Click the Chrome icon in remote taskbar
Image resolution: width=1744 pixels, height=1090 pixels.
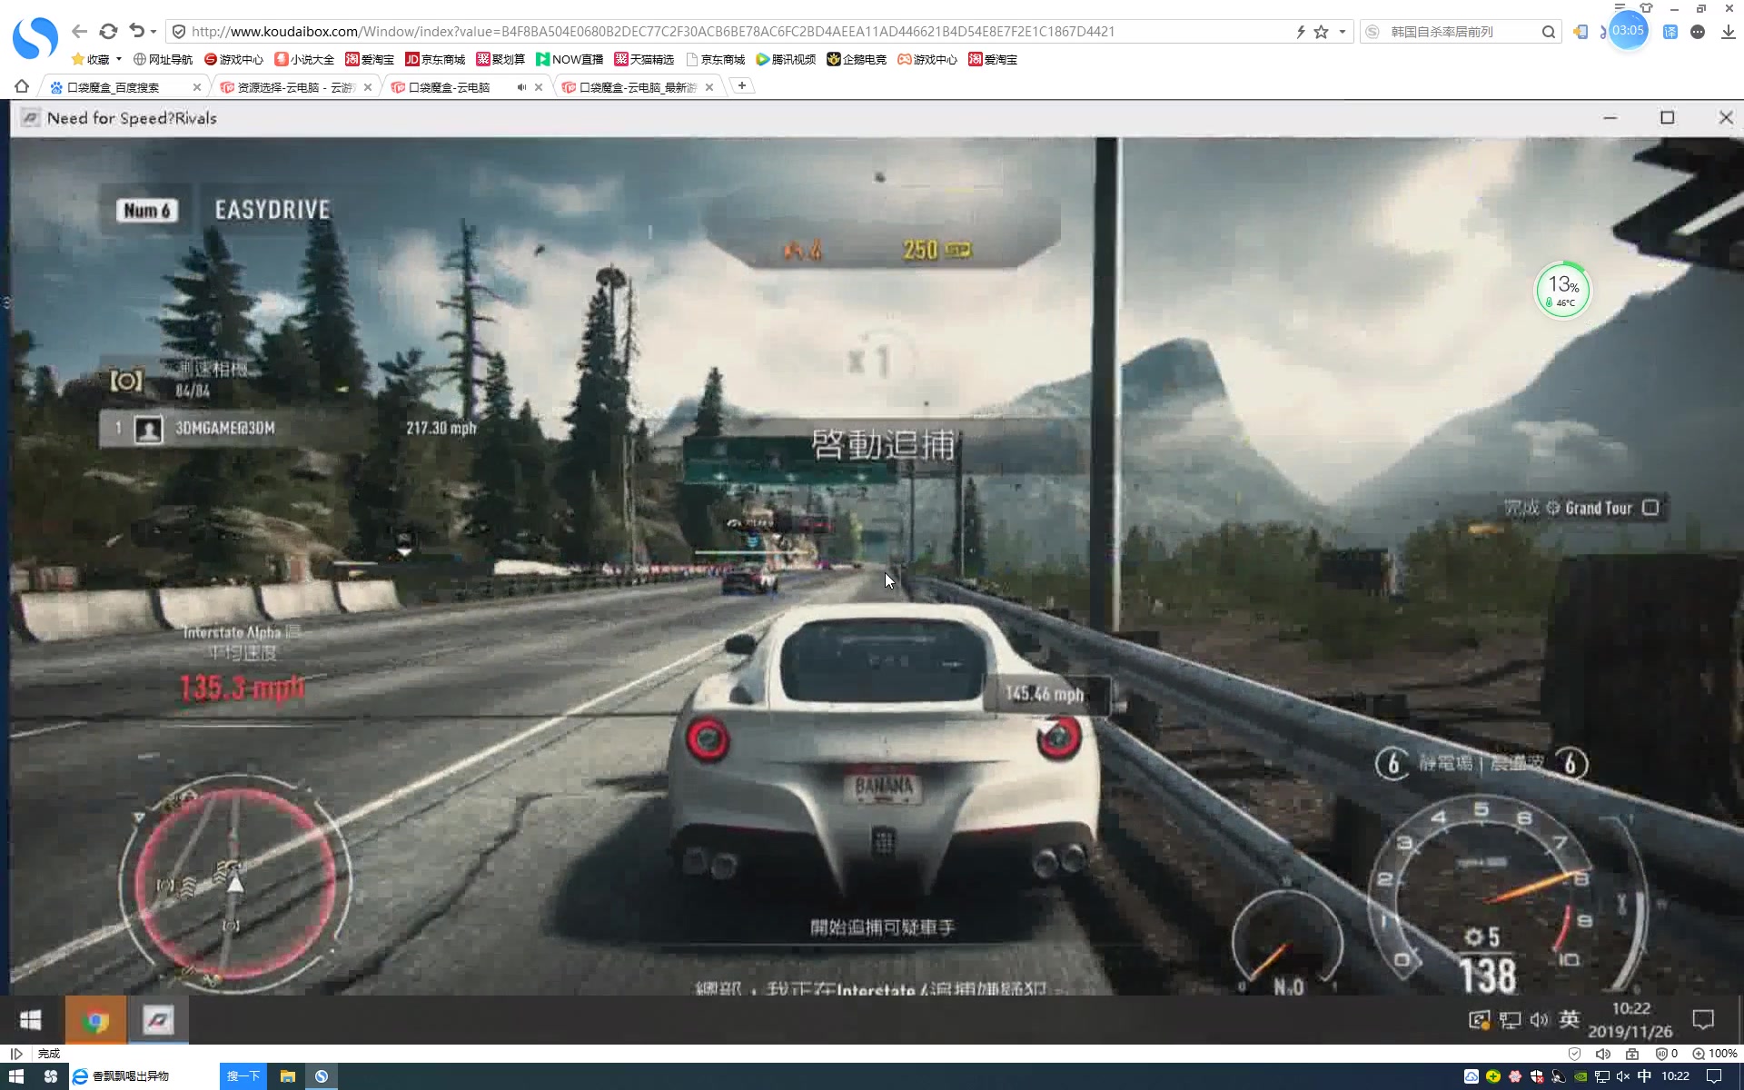95,1020
